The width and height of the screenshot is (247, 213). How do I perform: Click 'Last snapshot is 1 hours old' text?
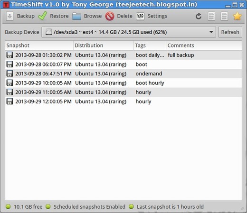[170, 207]
